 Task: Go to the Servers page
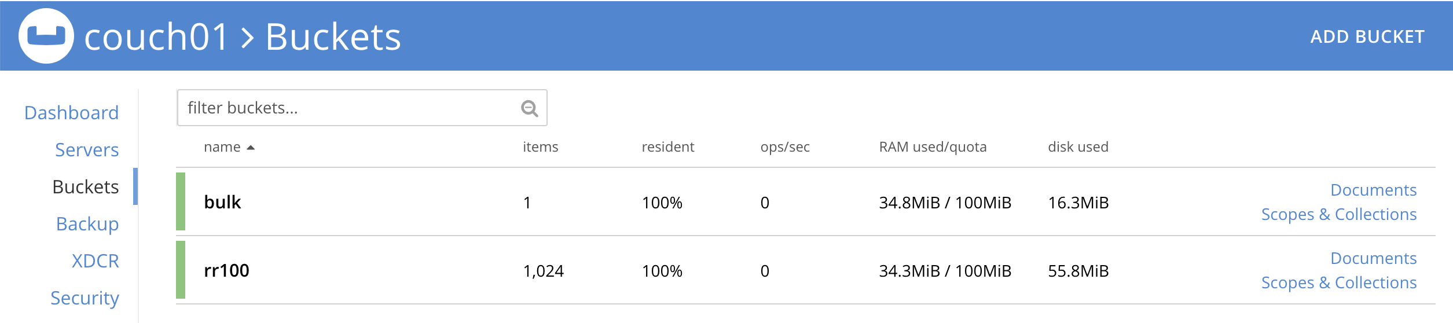[x=87, y=150]
